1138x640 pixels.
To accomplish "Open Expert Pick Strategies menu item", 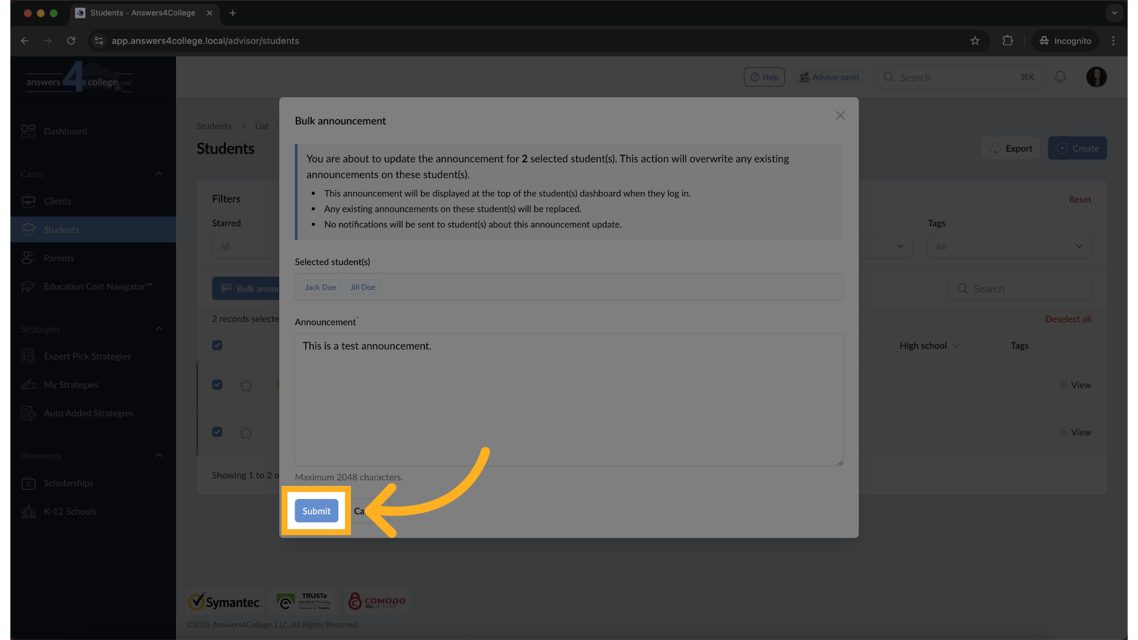I will click(87, 356).
